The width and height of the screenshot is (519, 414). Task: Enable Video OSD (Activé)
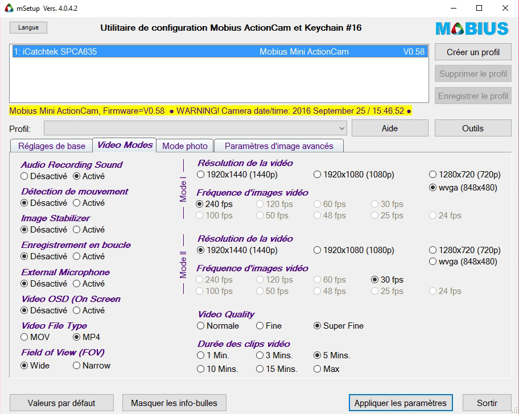coord(89,310)
